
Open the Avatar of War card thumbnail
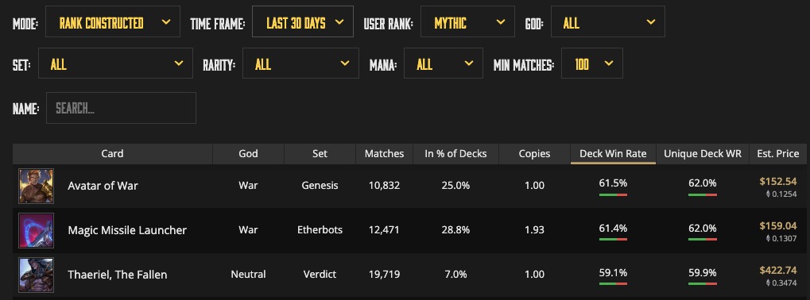(x=36, y=186)
